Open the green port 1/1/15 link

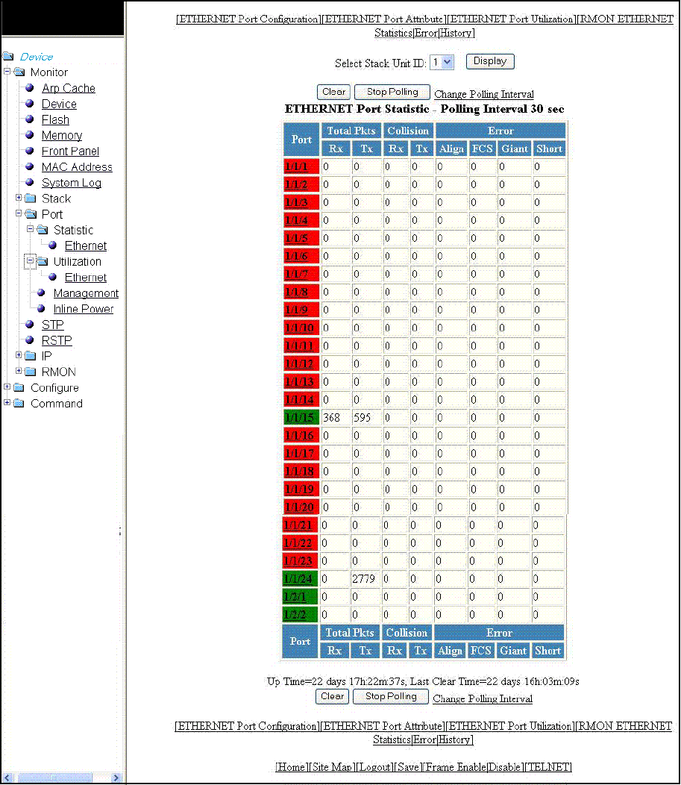tap(300, 417)
